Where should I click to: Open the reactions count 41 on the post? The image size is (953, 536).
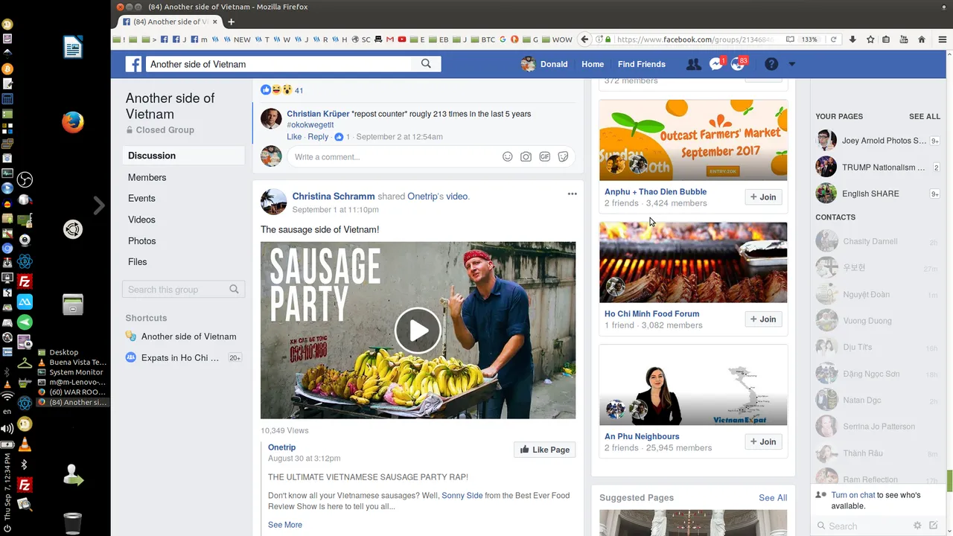299,90
